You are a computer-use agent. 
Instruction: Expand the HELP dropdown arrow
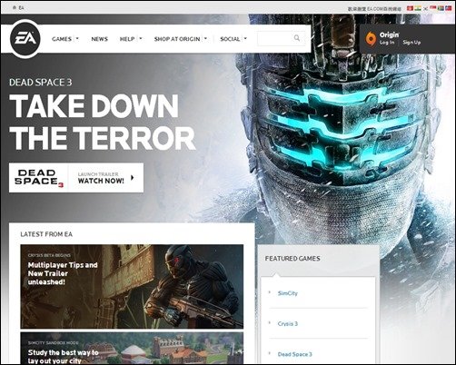point(141,39)
